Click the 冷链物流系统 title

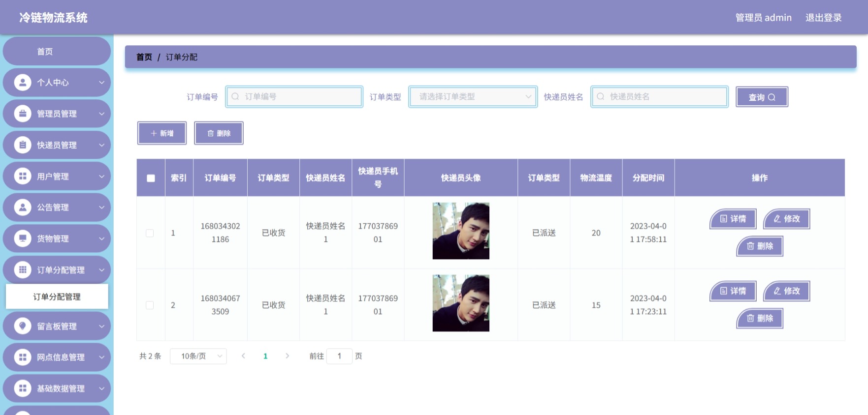(53, 18)
